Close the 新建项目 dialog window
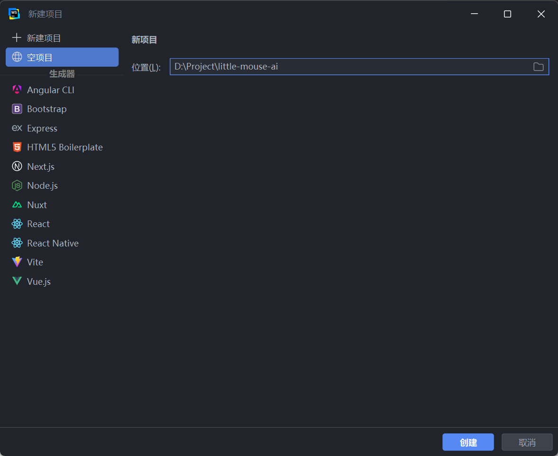Screen dimensions: 558x456 (541, 14)
